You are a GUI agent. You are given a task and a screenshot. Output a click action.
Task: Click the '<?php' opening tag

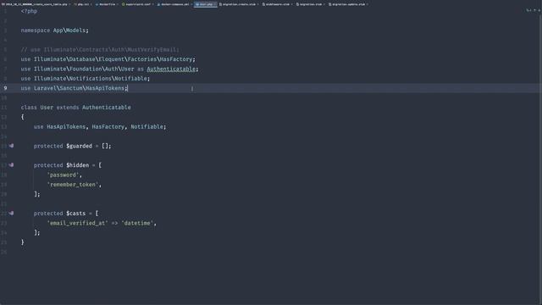(29, 11)
